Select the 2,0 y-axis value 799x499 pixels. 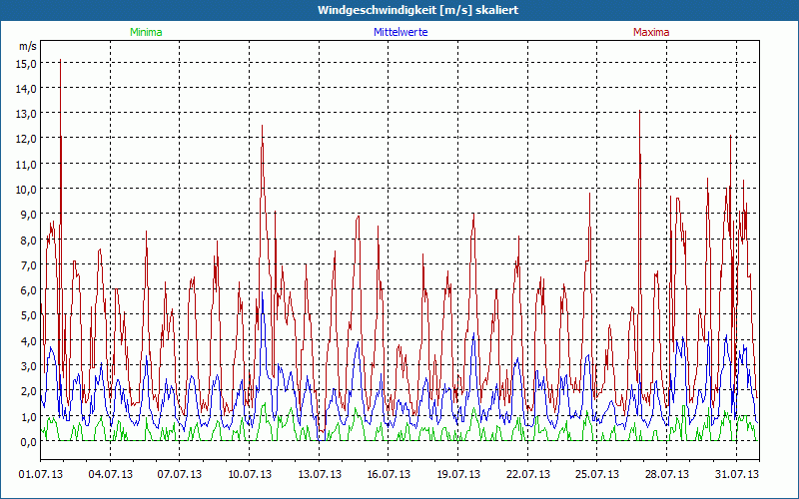point(30,390)
